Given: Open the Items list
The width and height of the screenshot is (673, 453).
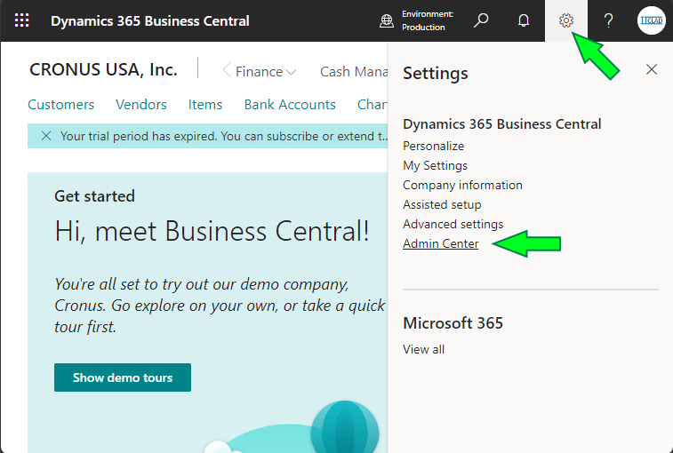Looking at the screenshot, I should click(205, 104).
